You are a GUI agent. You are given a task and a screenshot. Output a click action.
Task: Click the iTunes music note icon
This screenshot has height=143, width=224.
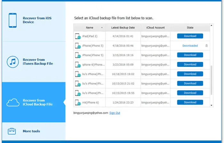(12, 61)
